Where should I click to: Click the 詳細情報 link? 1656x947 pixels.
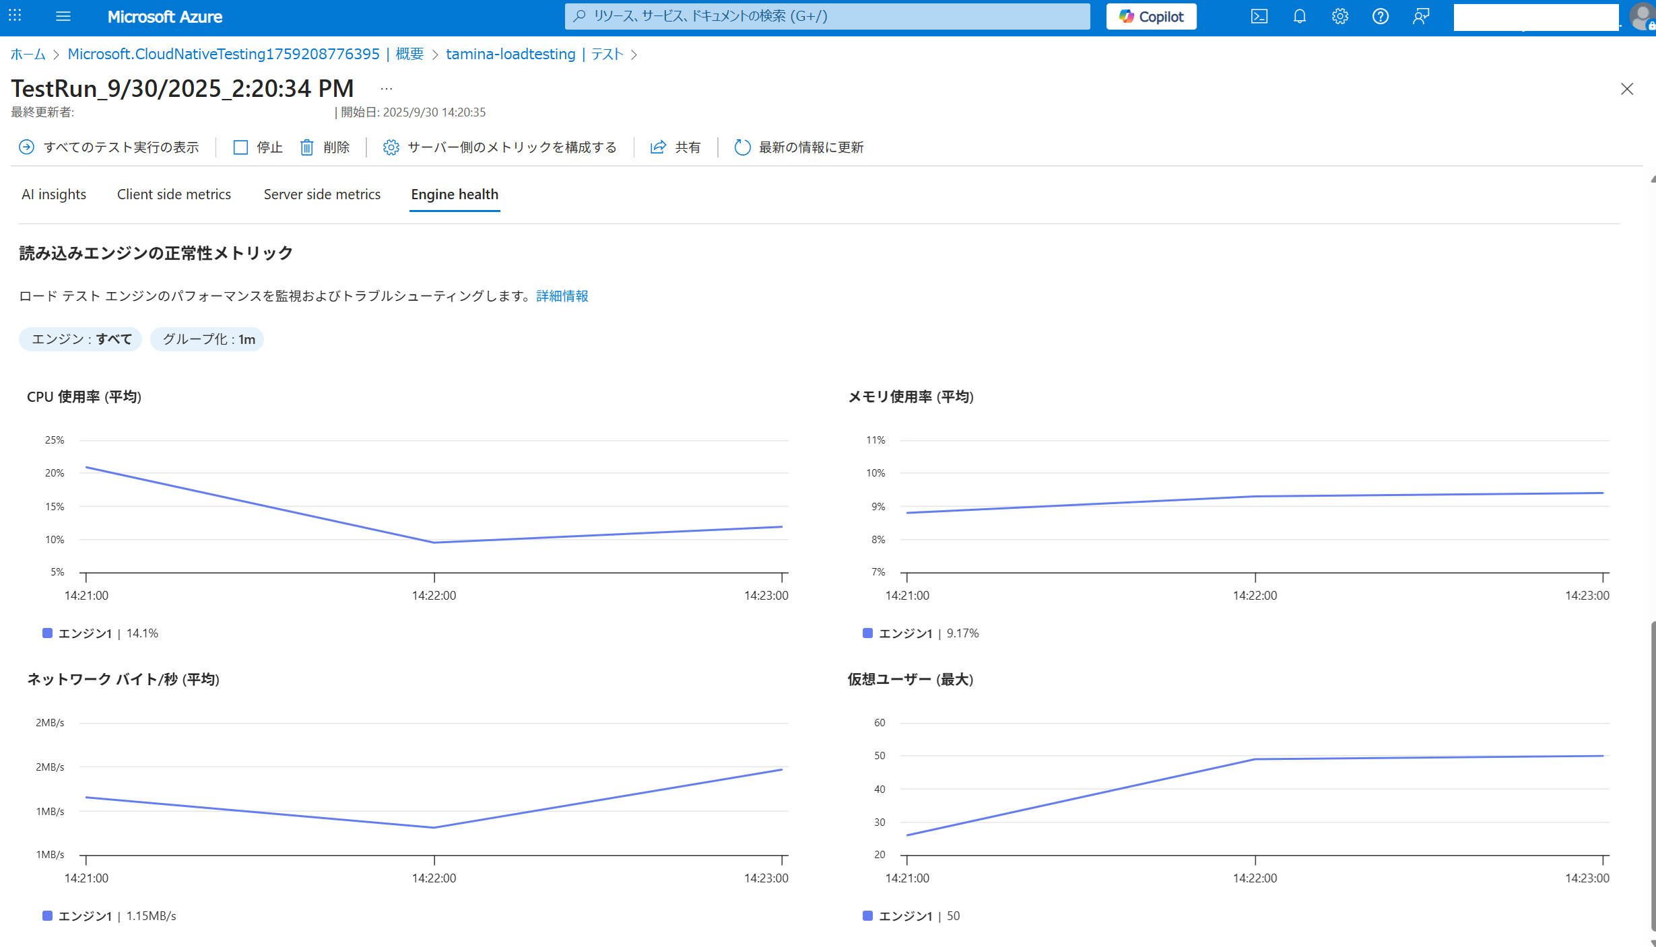[562, 296]
